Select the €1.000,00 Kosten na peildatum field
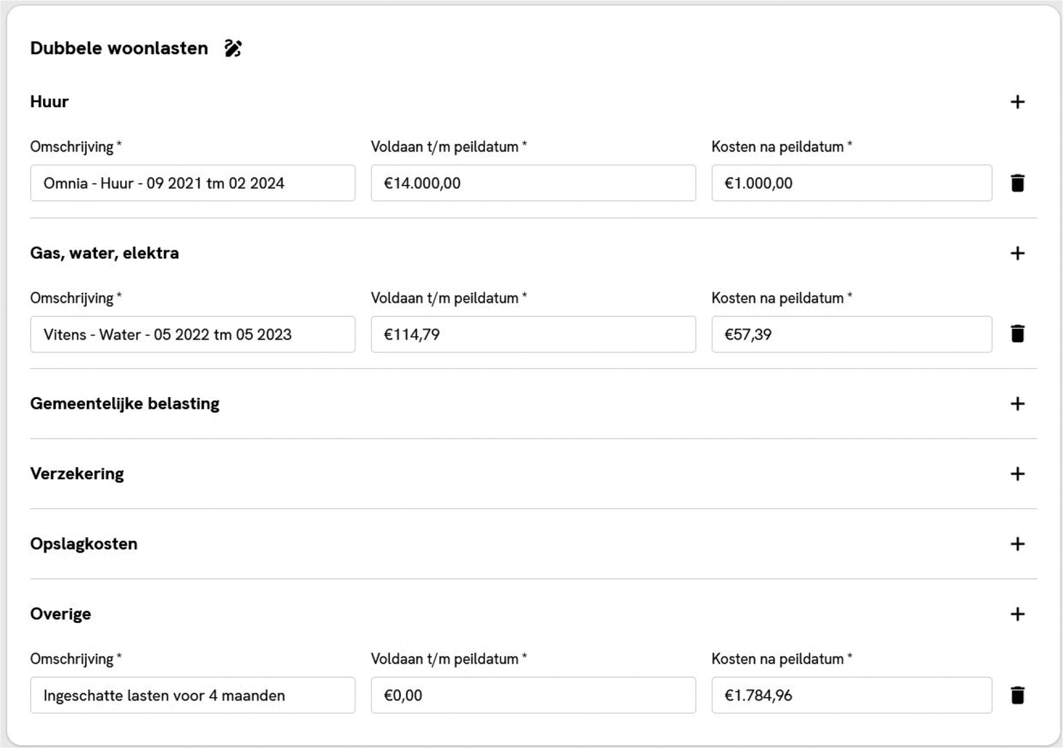1063x748 pixels. pyautogui.click(x=851, y=183)
